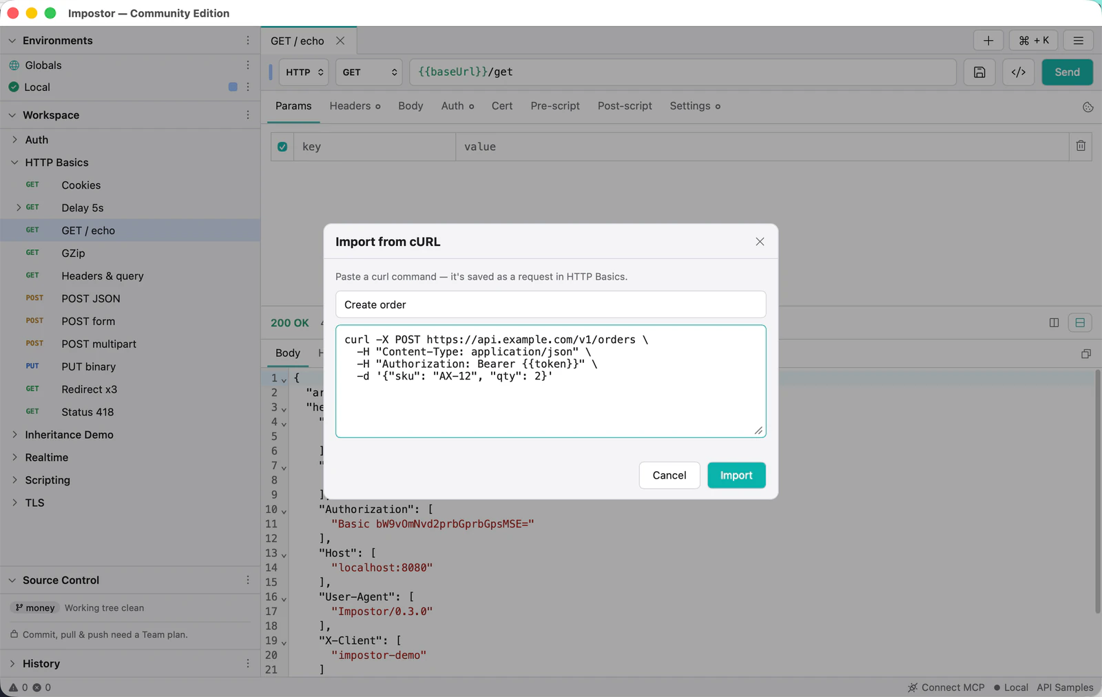Send the request
This screenshot has height=697, width=1102.
click(1067, 72)
